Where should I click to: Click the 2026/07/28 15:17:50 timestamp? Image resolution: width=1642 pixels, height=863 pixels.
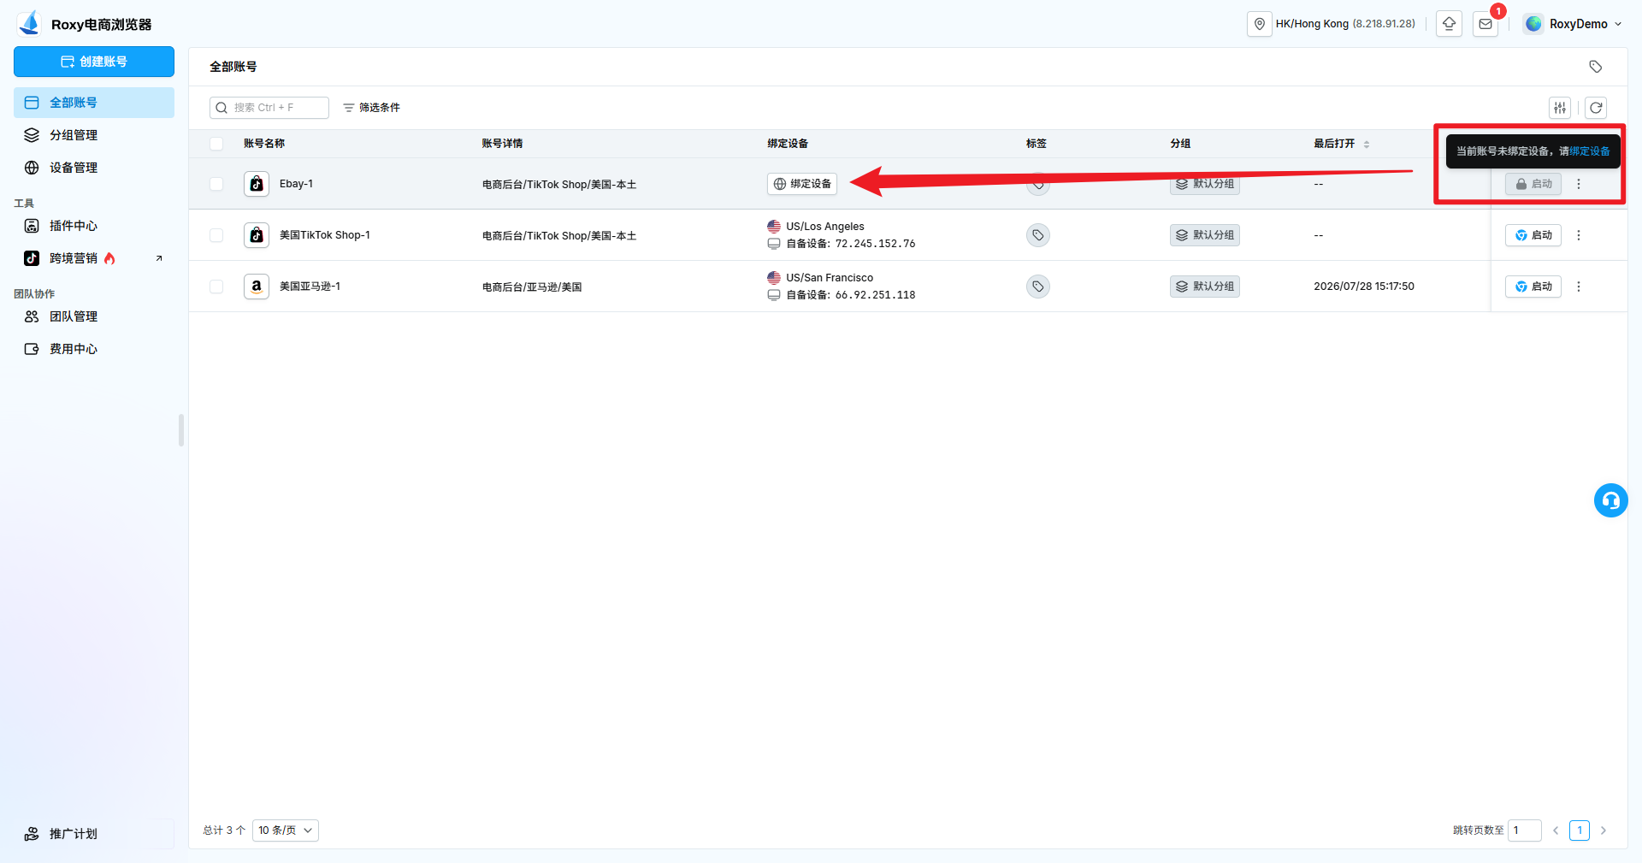coord(1364,287)
